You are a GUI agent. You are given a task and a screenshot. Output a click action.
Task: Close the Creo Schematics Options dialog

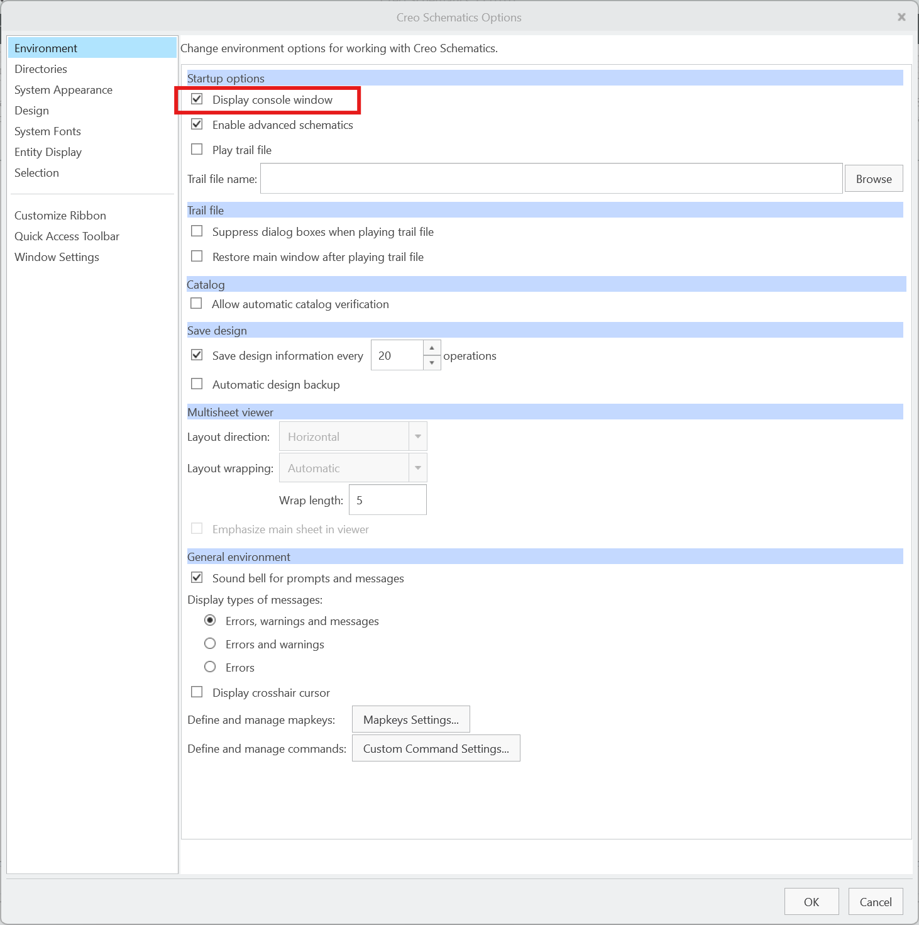tap(901, 17)
